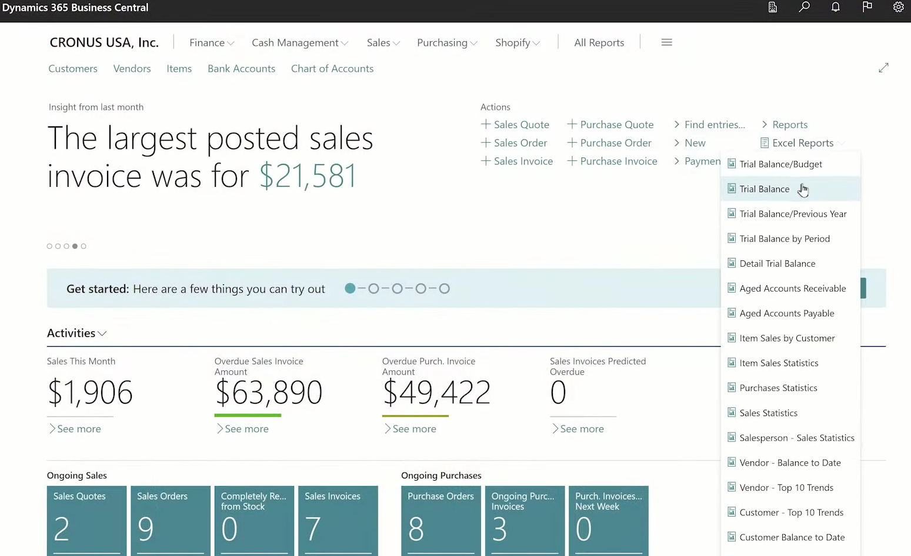Open the Chart of Accounts link
The width and height of the screenshot is (911, 556).
click(332, 69)
